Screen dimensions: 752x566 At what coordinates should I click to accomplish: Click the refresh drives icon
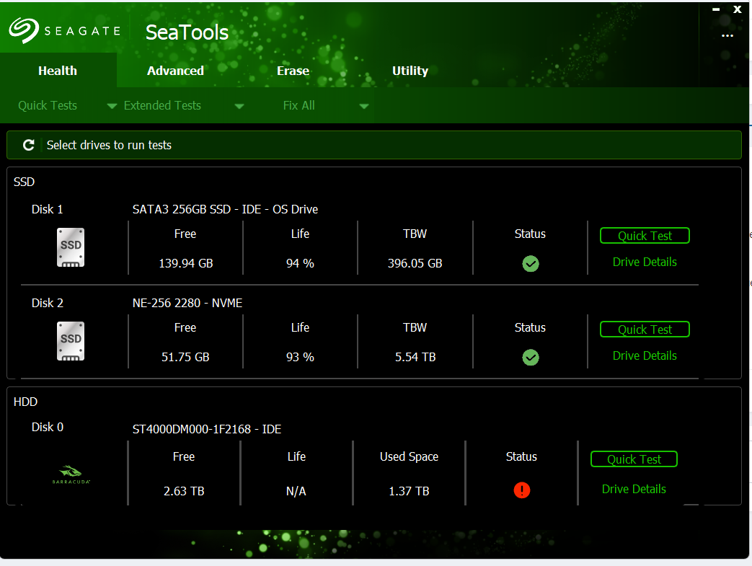[29, 145]
